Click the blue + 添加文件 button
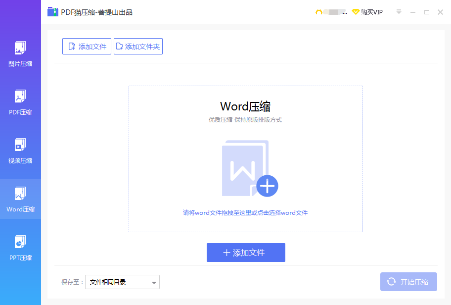Viewport: 451px width, 305px height. click(246, 253)
